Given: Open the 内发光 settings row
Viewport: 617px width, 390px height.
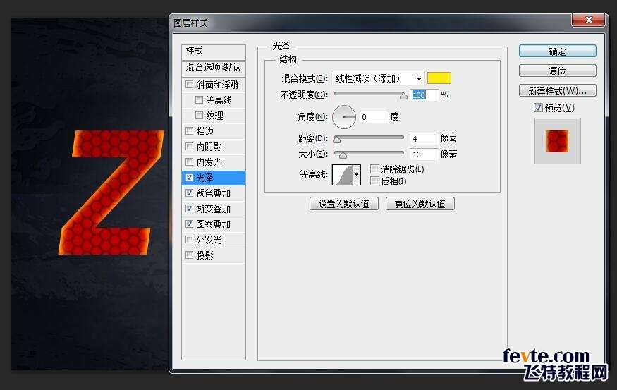Looking at the screenshot, I should 214,162.
